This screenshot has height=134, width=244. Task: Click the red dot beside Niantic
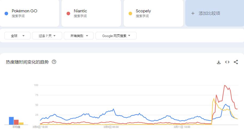(x=68, y=14)
